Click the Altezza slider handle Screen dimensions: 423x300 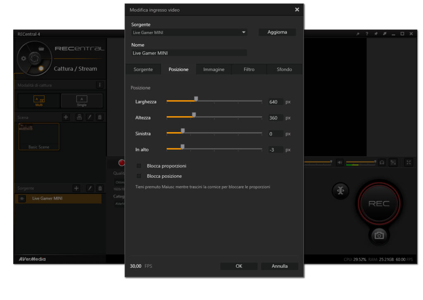click(x=194, y=115)
